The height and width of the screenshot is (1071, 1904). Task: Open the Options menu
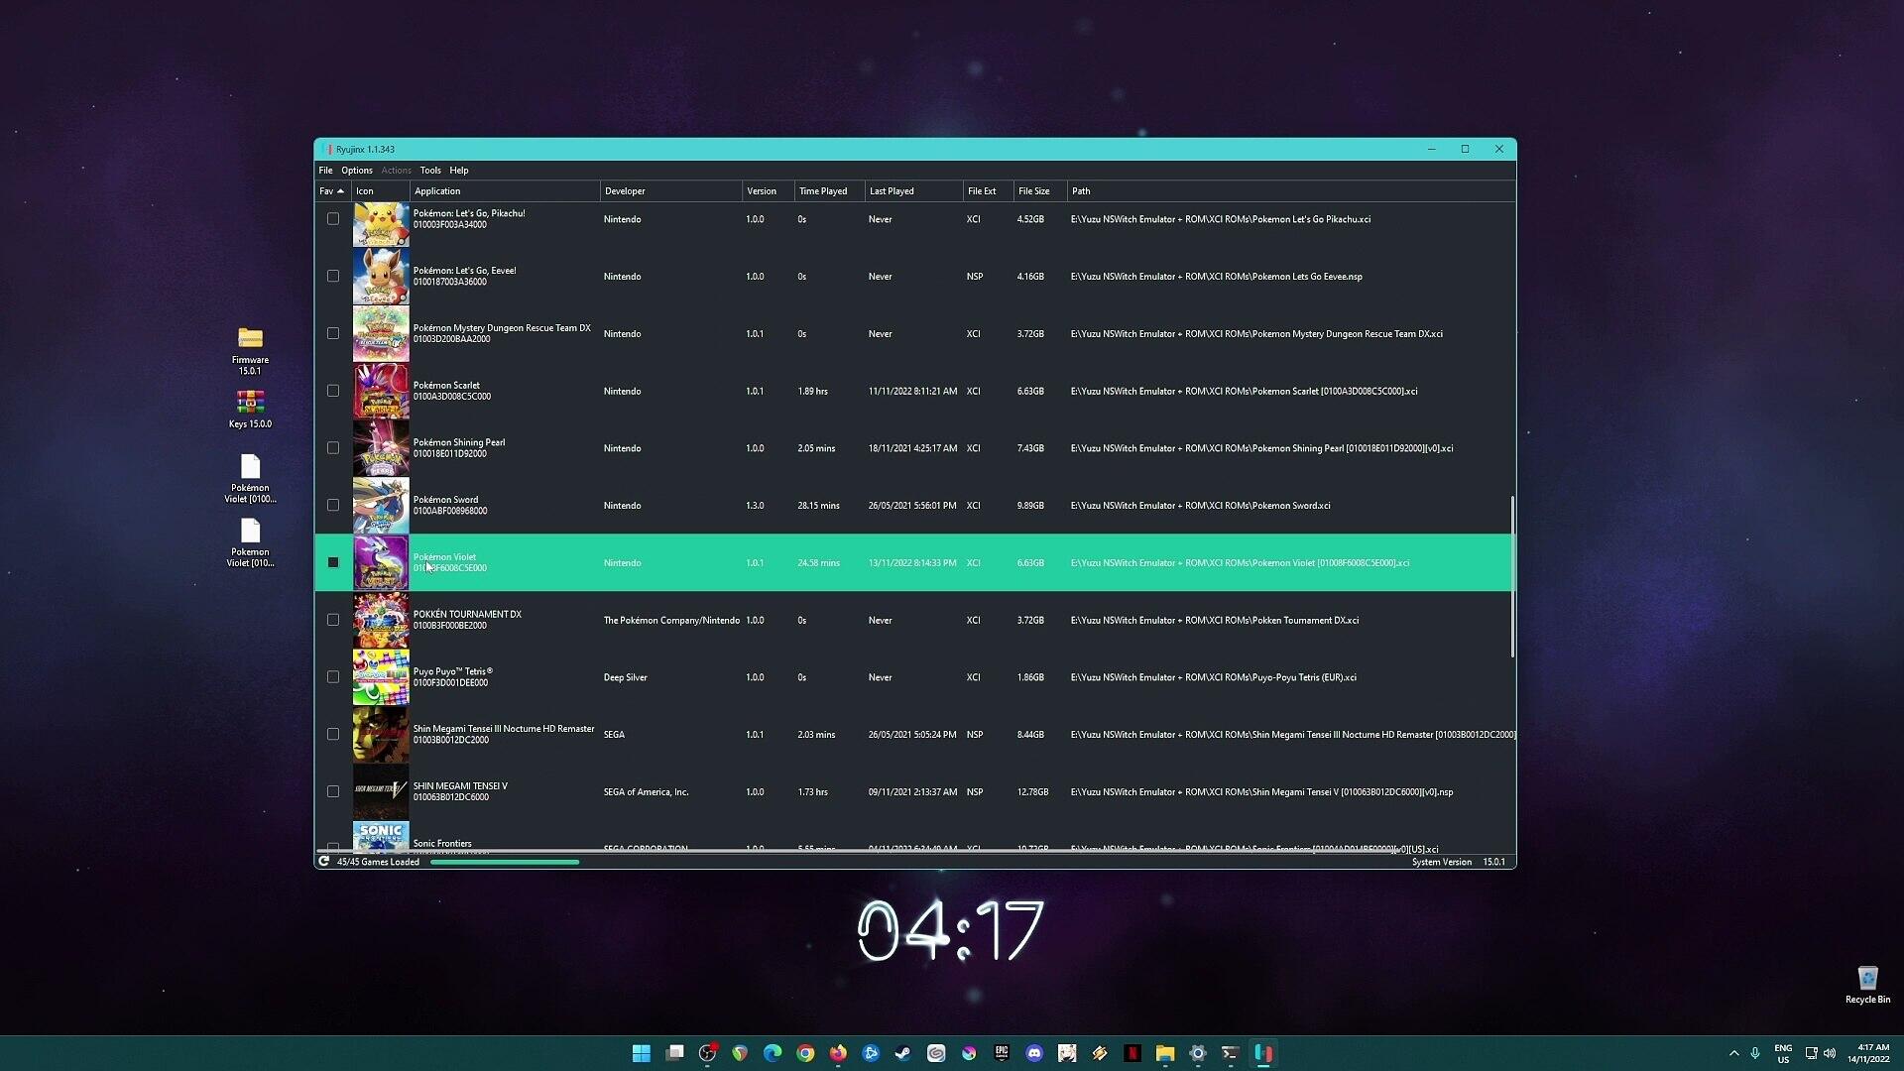357,171
